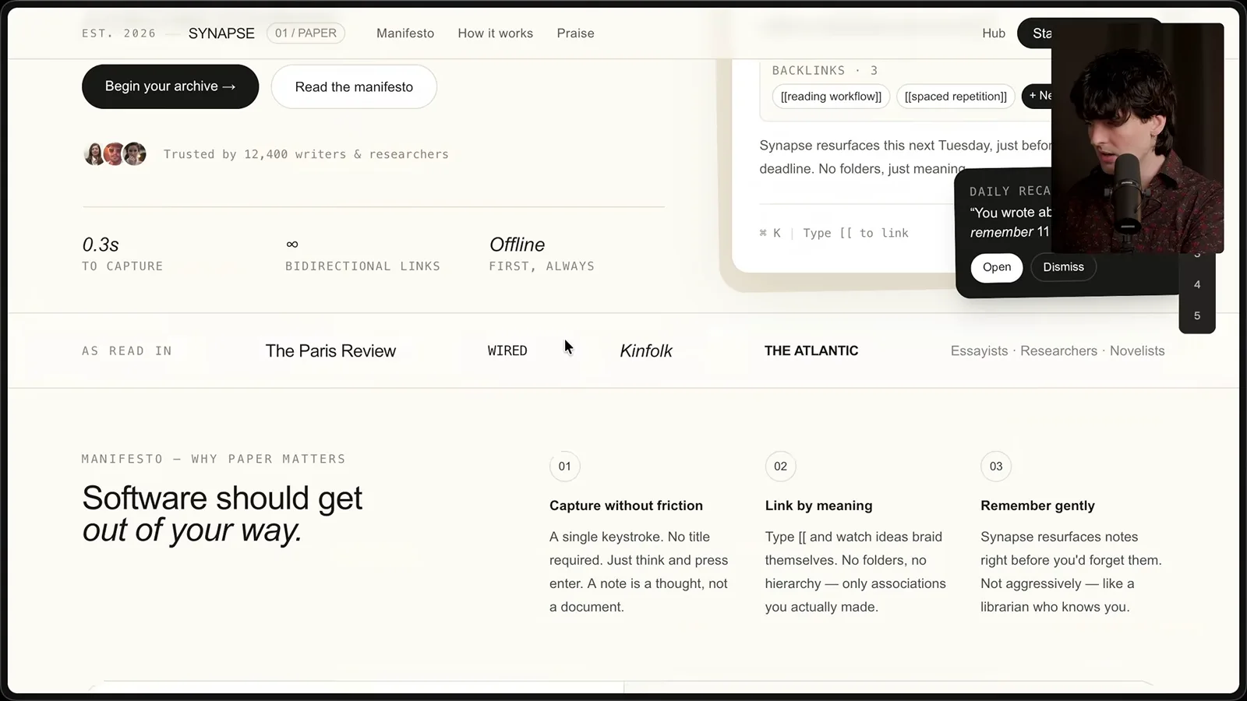Click the trusted users avatar group

[x=115, y=154]
